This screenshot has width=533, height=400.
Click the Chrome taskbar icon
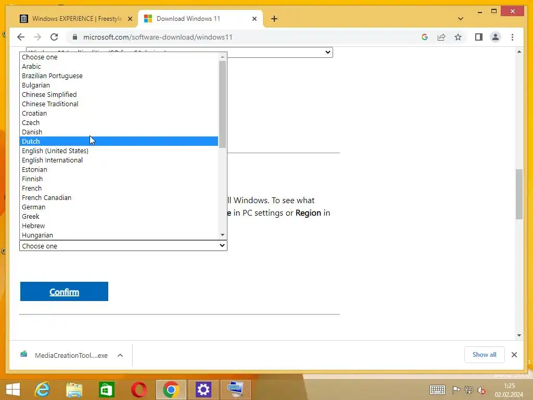coord(171,390)
